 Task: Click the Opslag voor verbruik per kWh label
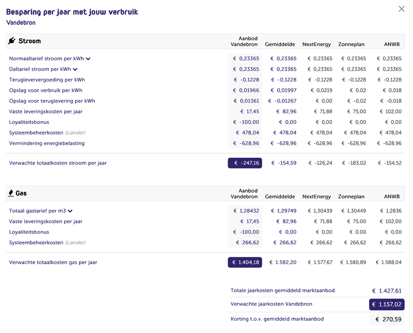[x=45, y=90]
